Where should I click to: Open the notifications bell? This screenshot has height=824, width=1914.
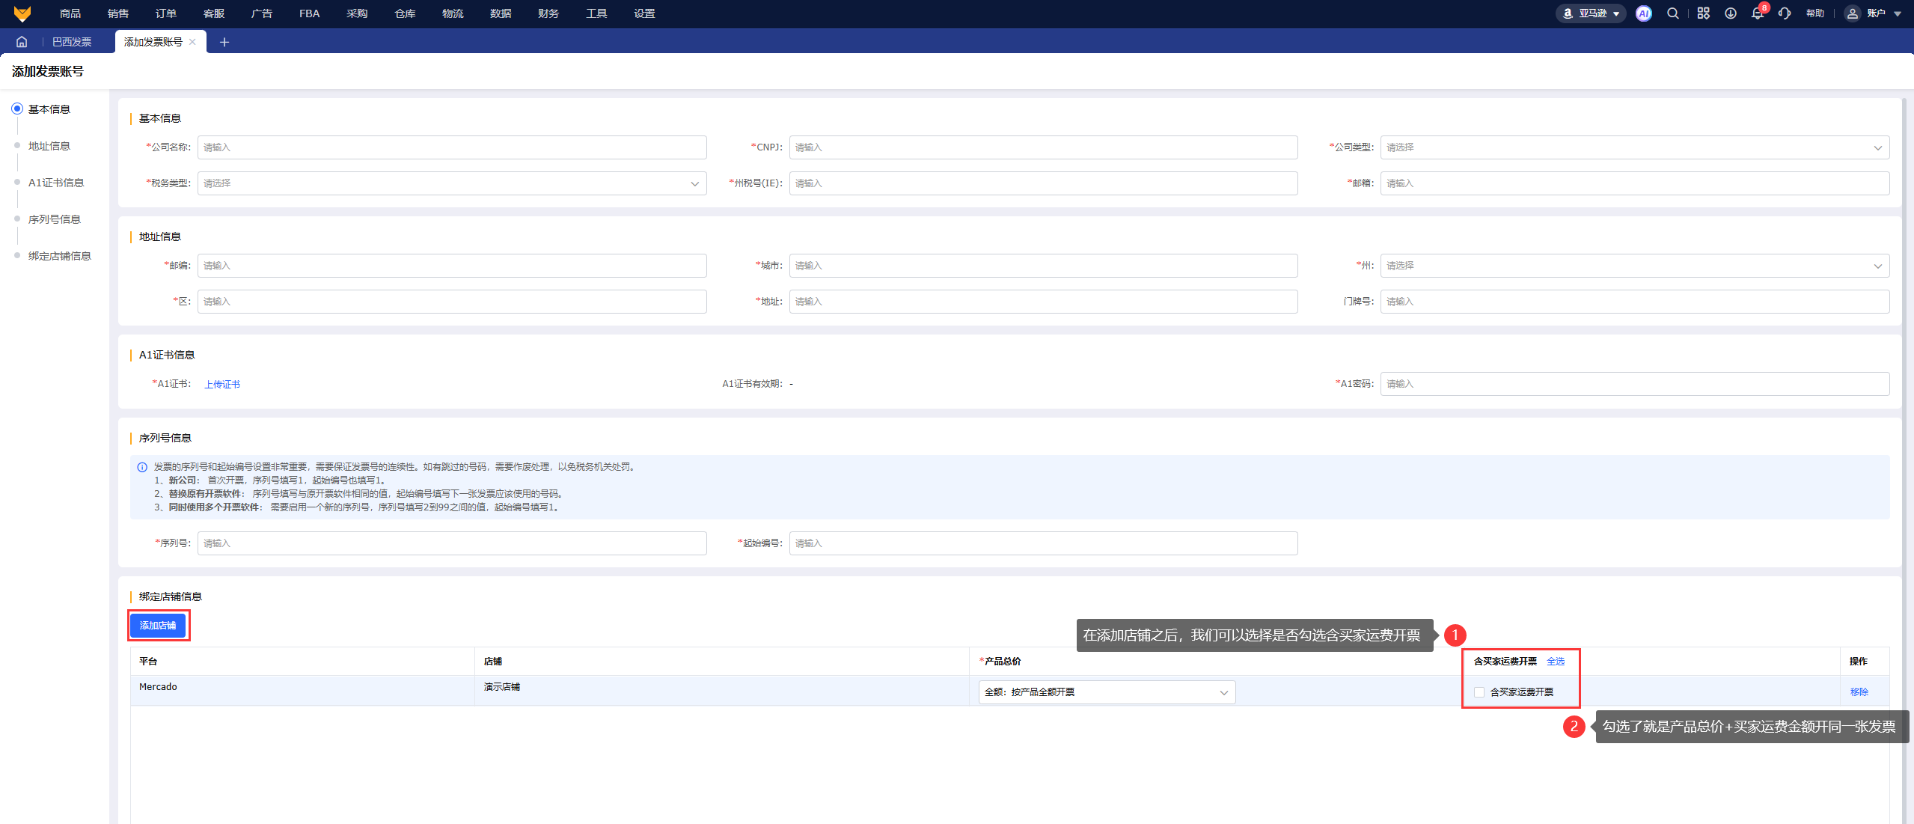(1758, 13)
